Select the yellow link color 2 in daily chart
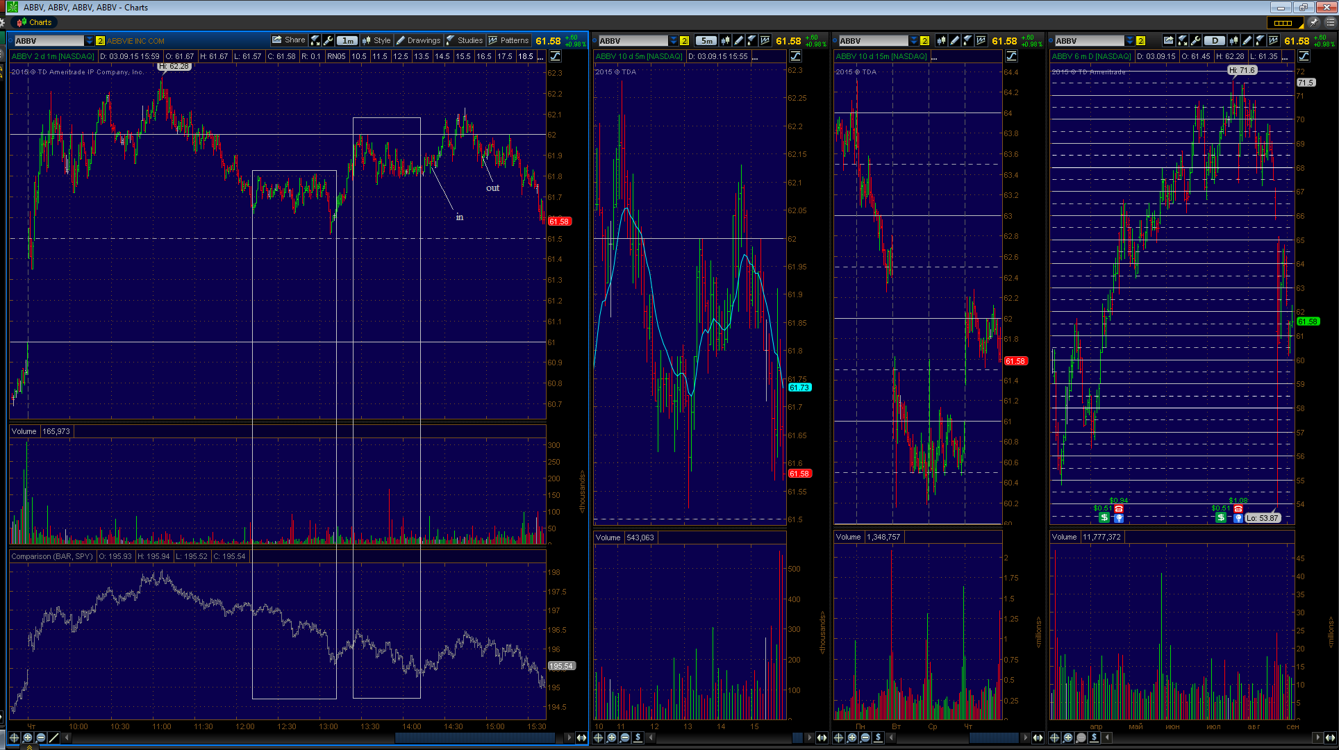The image size is (1339, 750). (x=1140, y=41)
